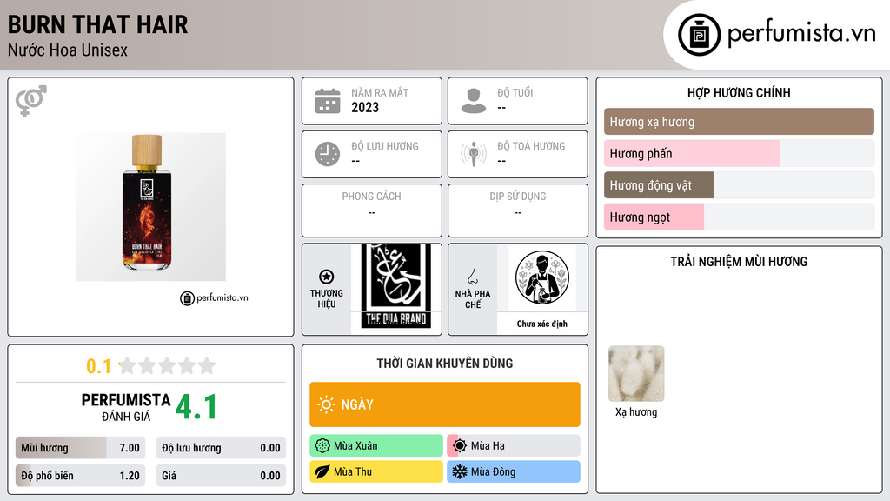This screenshot has width=890, height=501.
Task: Click the perfumista.vn header wordmark
Action: coord(801,33)
